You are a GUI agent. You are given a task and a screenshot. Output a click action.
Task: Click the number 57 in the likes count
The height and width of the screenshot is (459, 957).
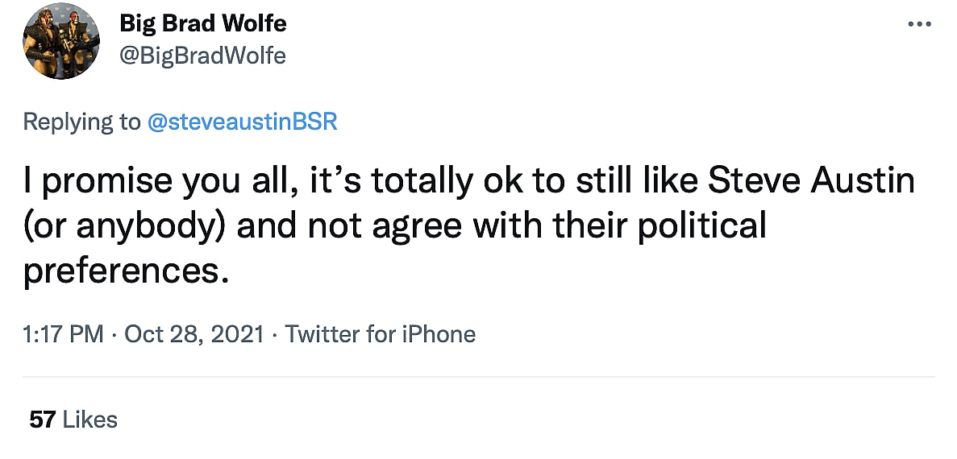pos(42,420)
